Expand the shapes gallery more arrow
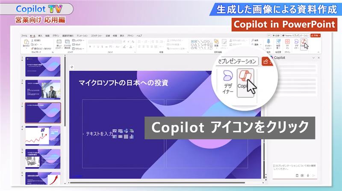342x191 pixels. (211, 48)
